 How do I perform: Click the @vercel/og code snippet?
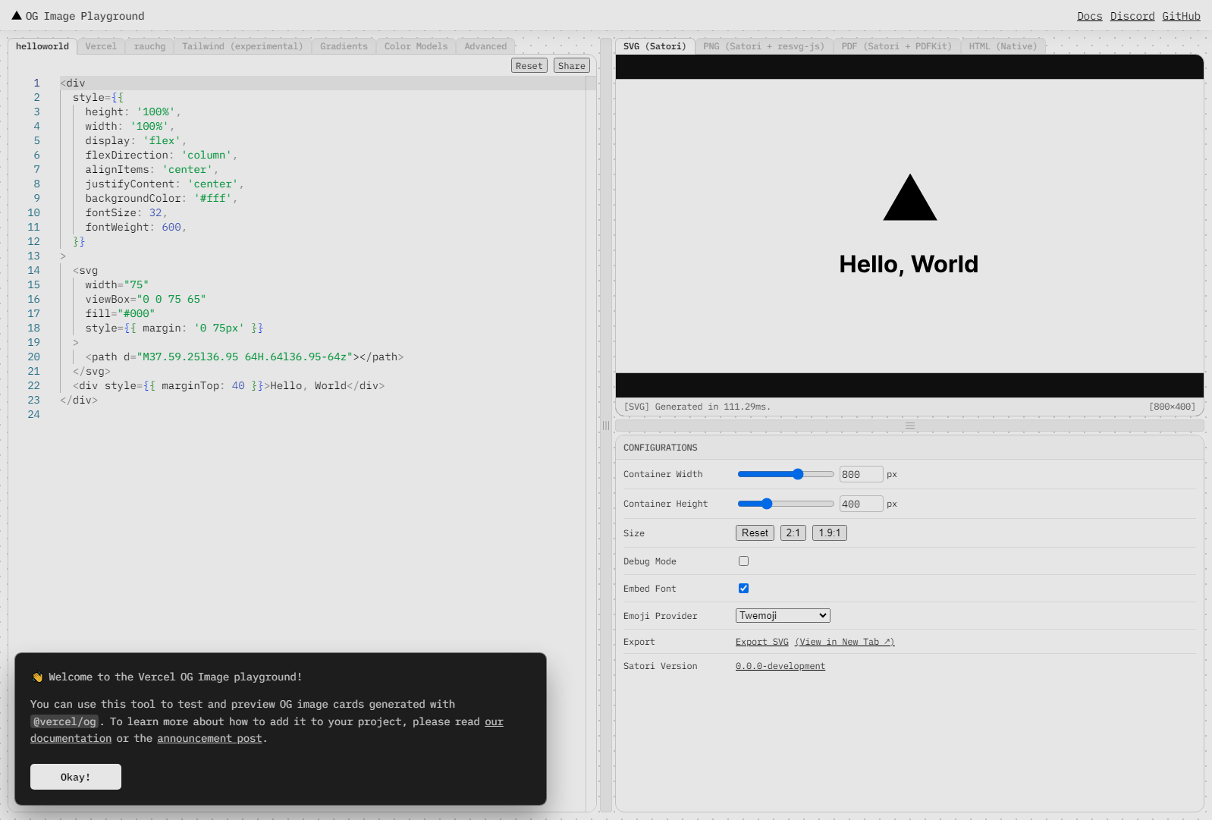point(64,721)
